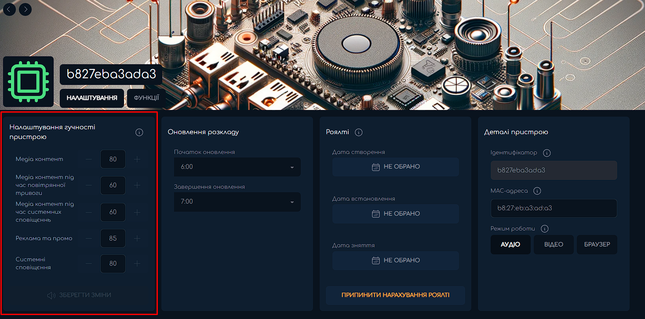This screenshot has width=645, height=319.
Task: Open Початок оновлення dropdown showing 6:00
Action: pyautogui.click(x=237, y=167)
